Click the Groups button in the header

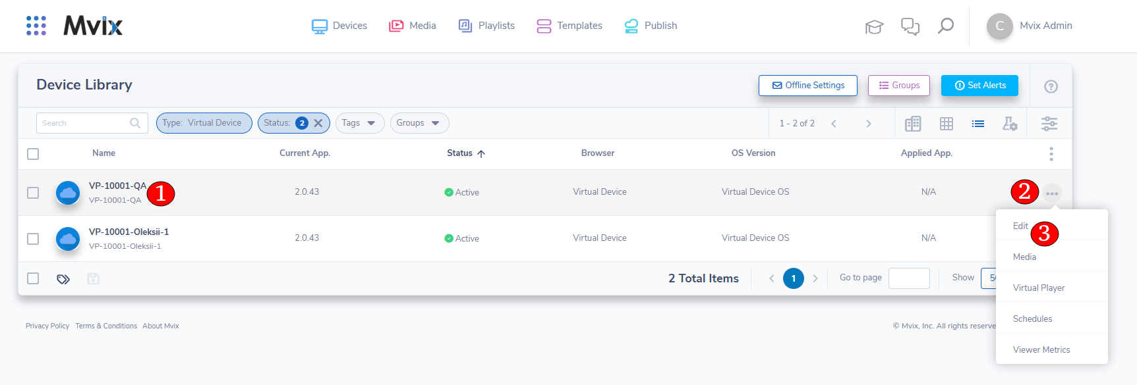(899, 86)
